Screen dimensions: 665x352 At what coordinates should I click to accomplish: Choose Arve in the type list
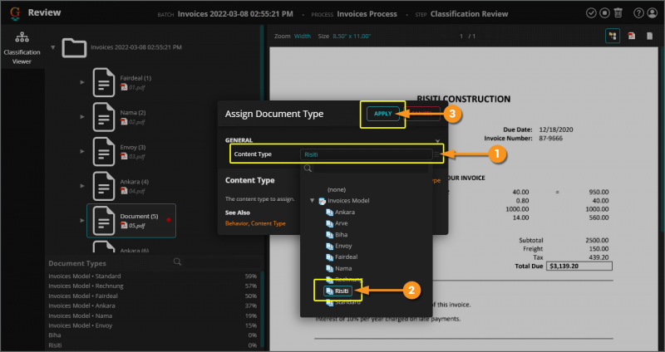[x=337, y=223]
